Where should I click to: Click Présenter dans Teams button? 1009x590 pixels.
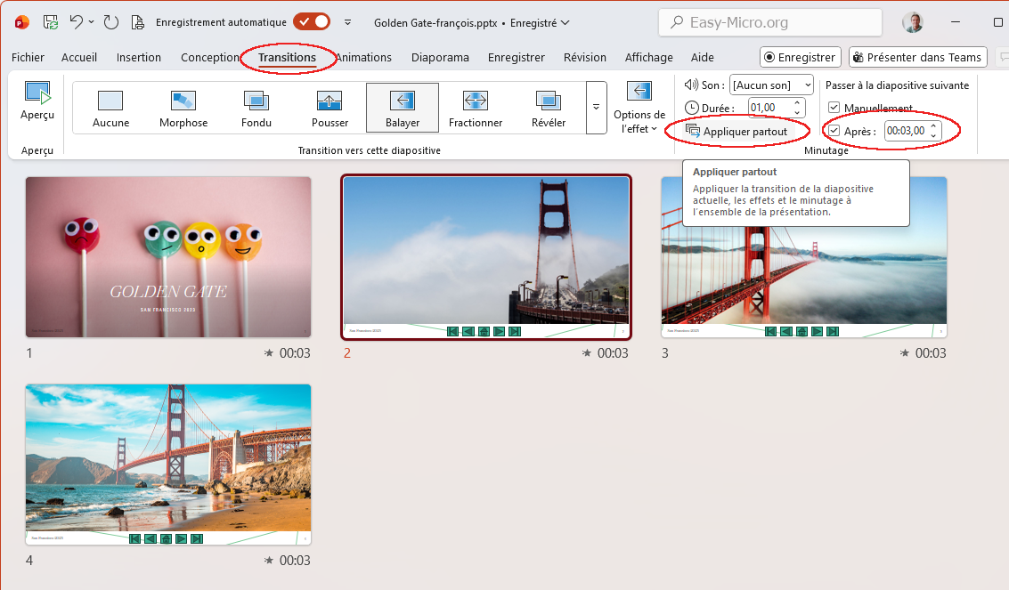(x=917, y=58)
